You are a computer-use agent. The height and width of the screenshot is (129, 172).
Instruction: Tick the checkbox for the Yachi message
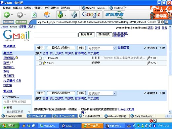[x=40, y=63]
